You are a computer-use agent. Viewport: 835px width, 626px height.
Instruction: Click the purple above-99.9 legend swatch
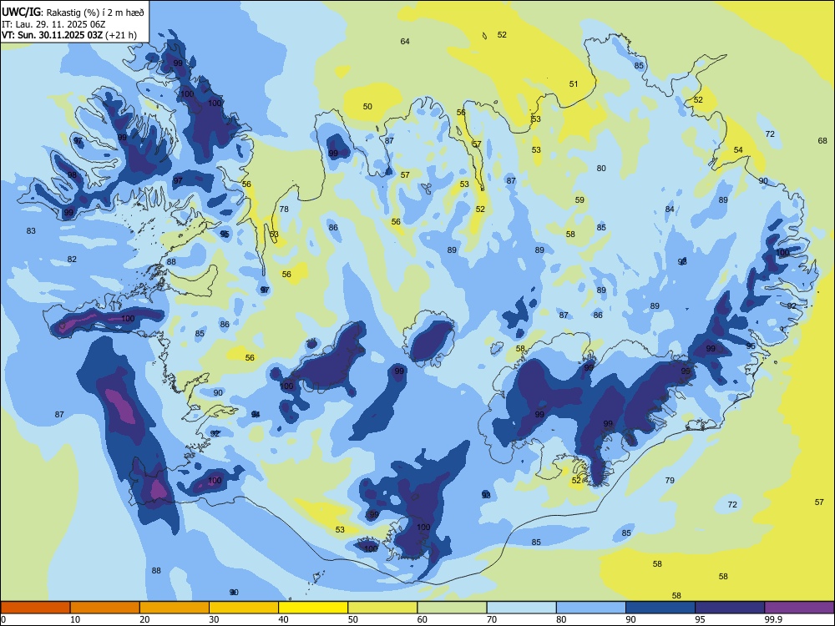799,608
